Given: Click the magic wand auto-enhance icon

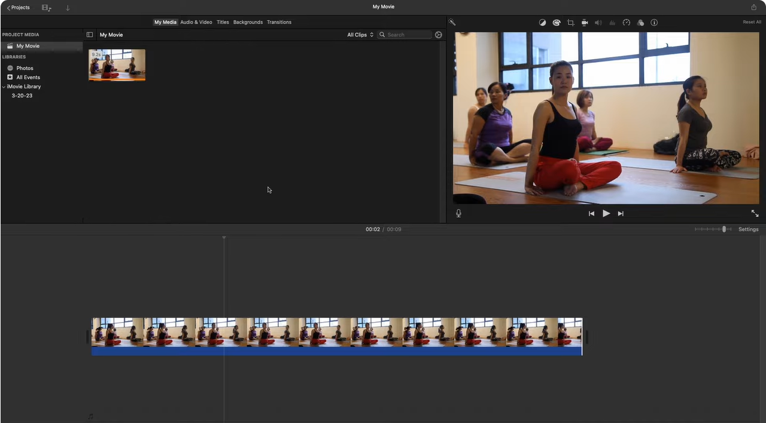Looking at the screenshot, I should tap(452, 22).
